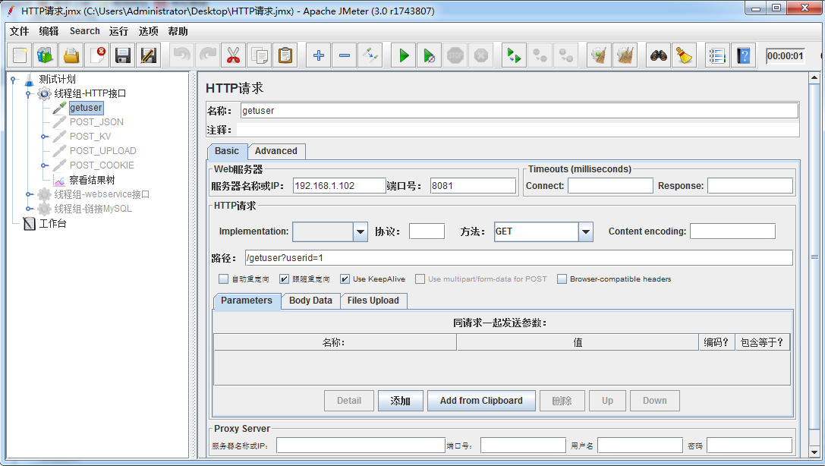The image size is (825, 466).
Task: Save the test plan with floppy icon
Action: coord(123,55)
